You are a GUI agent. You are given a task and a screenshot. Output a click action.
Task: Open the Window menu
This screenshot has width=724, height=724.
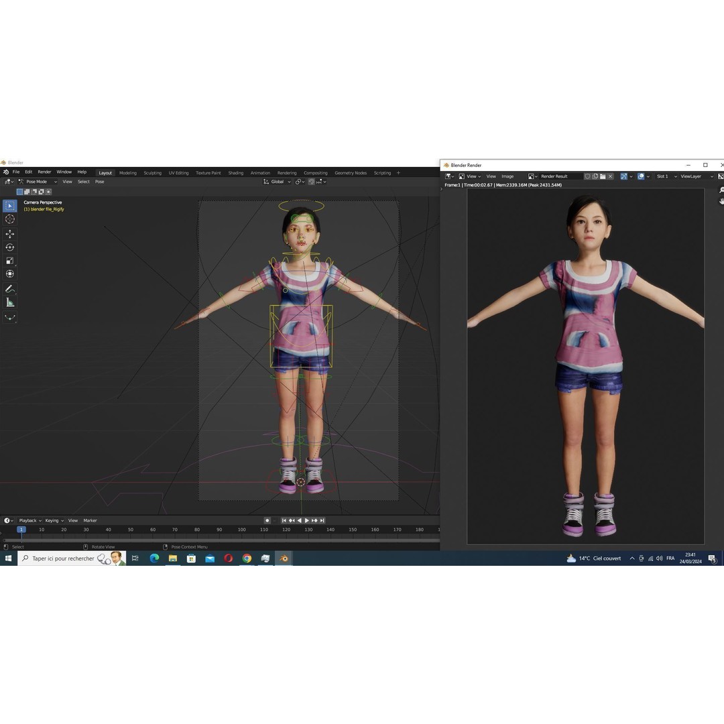click(x=64, y=172)
